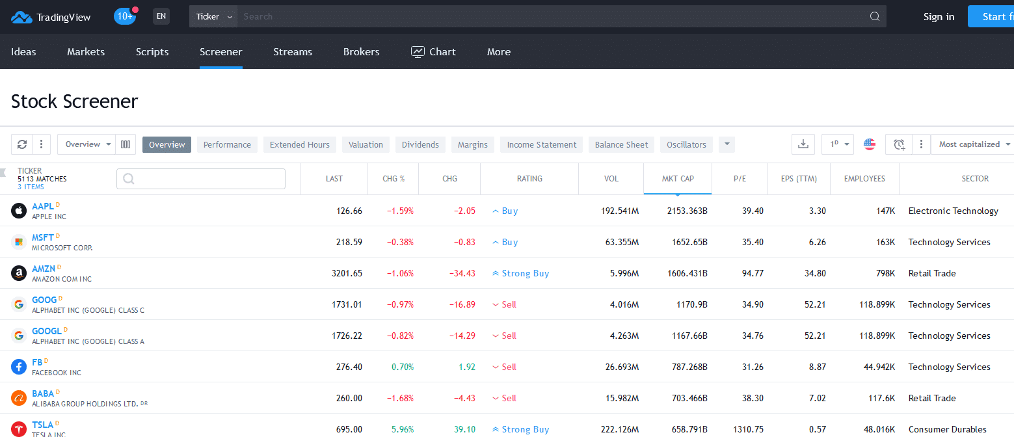Open the AMZN ticker link
This screenshot has width=1014, height=437.
tap(44, 269)
